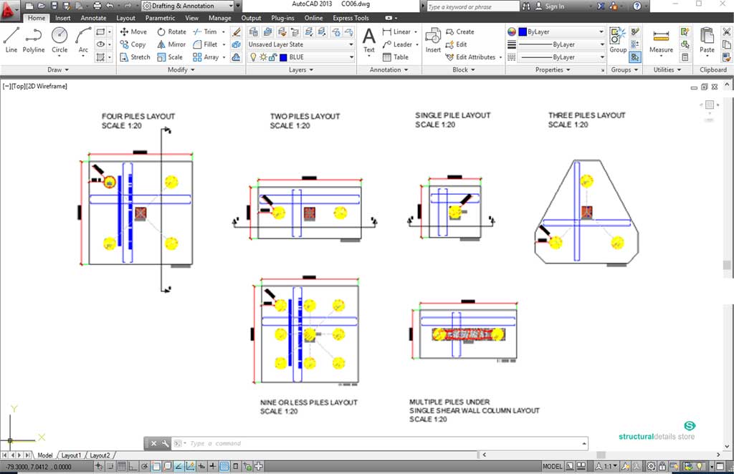Expand the Unsaved Layer State dropdown
This screenshot has height=474, width=734.
pos(351,44)
